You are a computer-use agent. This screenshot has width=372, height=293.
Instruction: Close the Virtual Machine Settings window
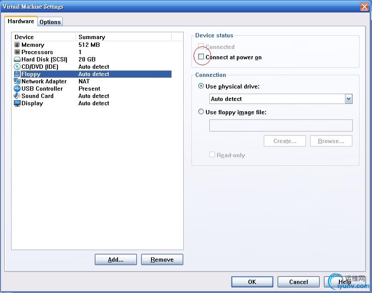click(x=364, y=6)
